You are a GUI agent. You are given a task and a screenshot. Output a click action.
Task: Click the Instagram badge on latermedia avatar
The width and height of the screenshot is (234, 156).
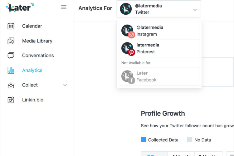point(131,35)
